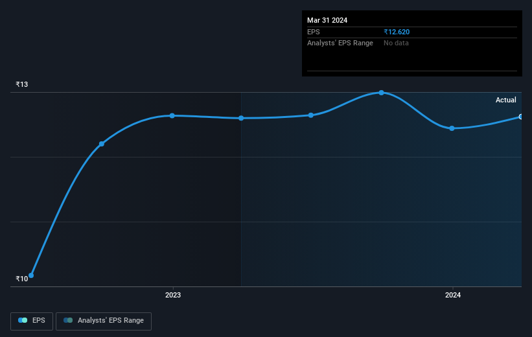Viewport: 532px width, 337px height.
Task: Click the Analysts' EPS Range color icon
Action: point(68,320)
